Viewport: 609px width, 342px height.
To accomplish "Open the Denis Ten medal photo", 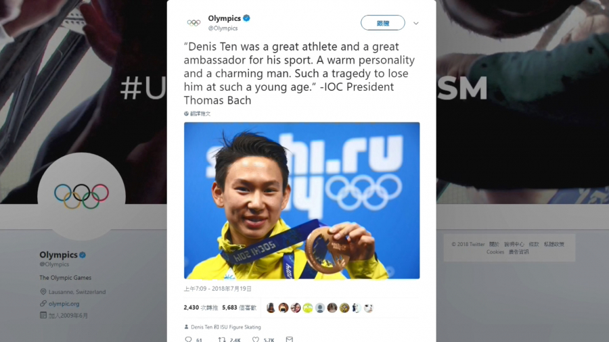I will (302, 201).
